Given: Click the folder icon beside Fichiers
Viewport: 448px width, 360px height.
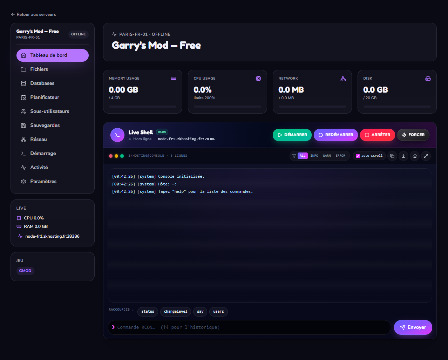Looking at the screenshot, I should coord(23,69).
